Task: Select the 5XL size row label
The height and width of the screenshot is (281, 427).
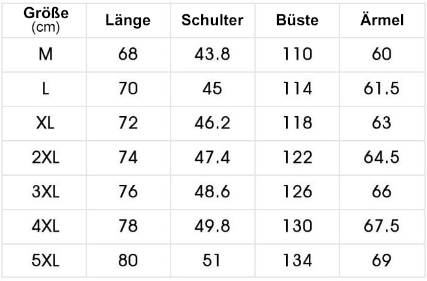Action: point(45,260)
